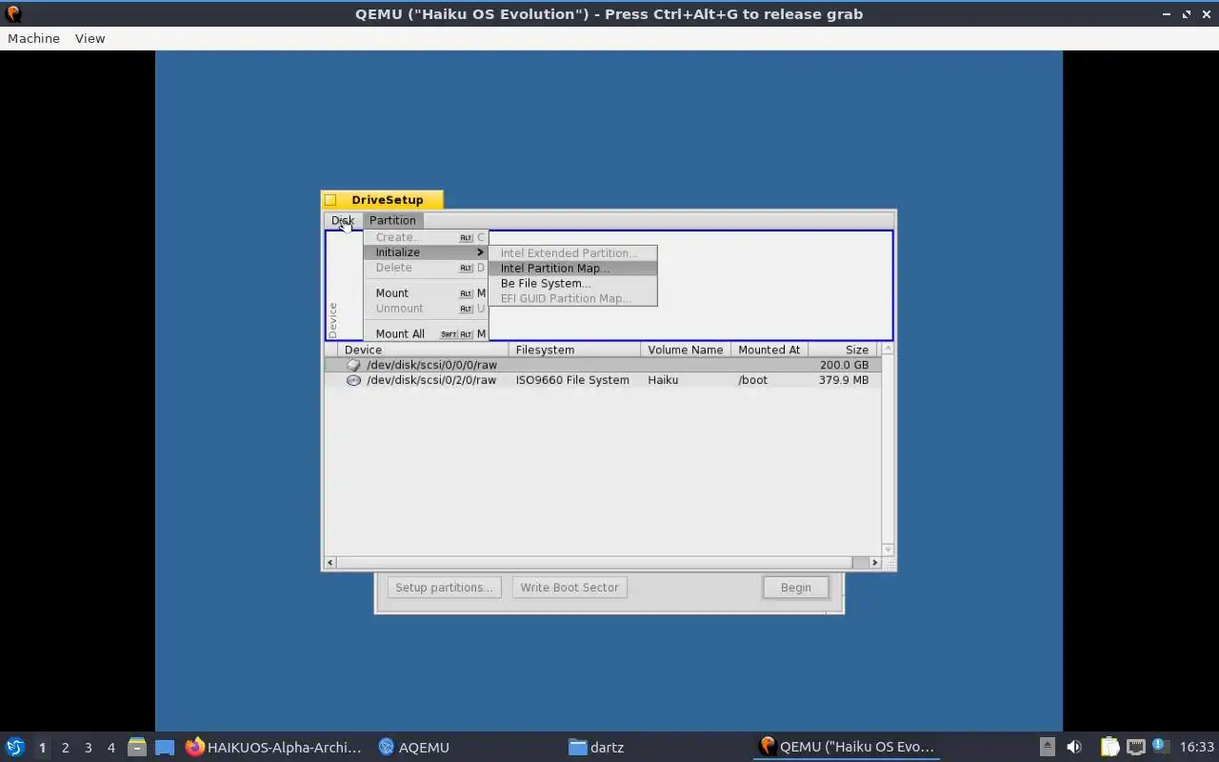Click the blue show desktop icon in taskbar

click(165, 748)
